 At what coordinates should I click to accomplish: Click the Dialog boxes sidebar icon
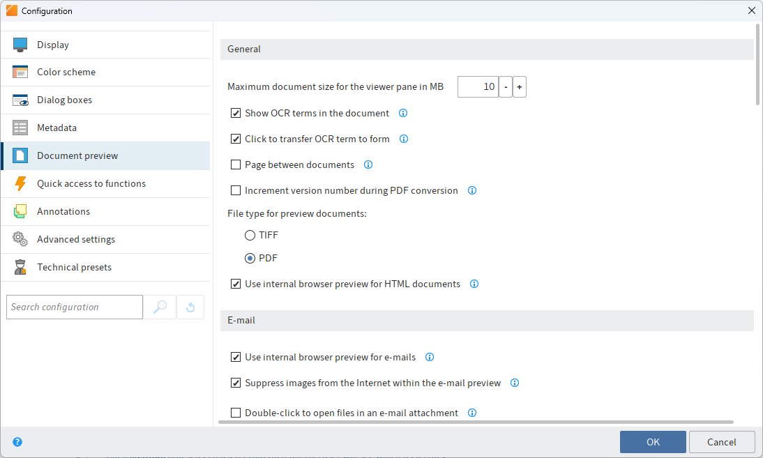[20, 100]
